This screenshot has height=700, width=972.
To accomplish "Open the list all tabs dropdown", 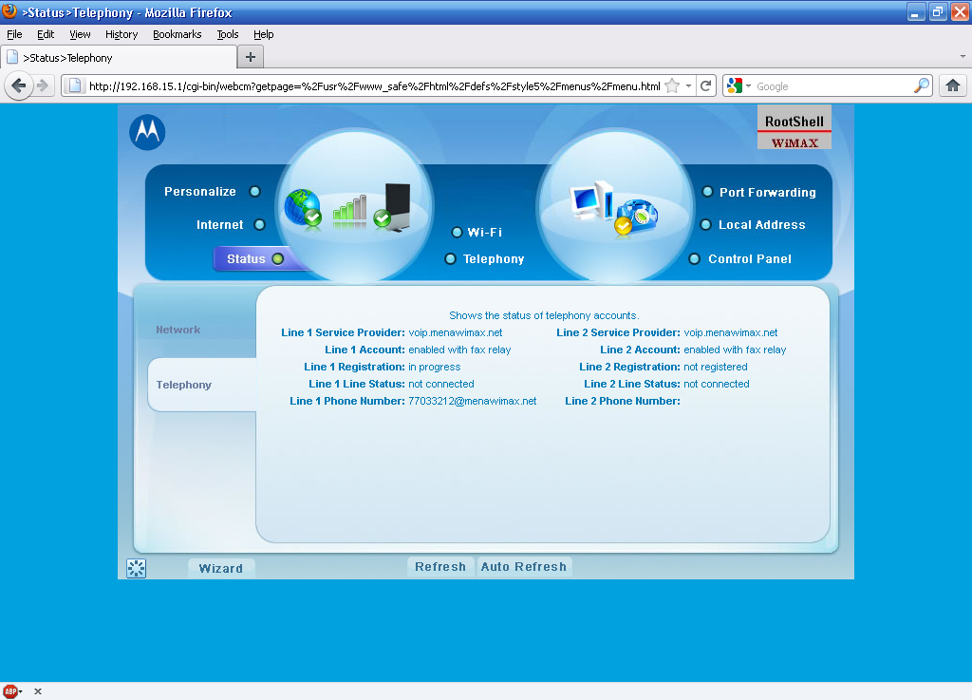I will [x=963, y=56].
